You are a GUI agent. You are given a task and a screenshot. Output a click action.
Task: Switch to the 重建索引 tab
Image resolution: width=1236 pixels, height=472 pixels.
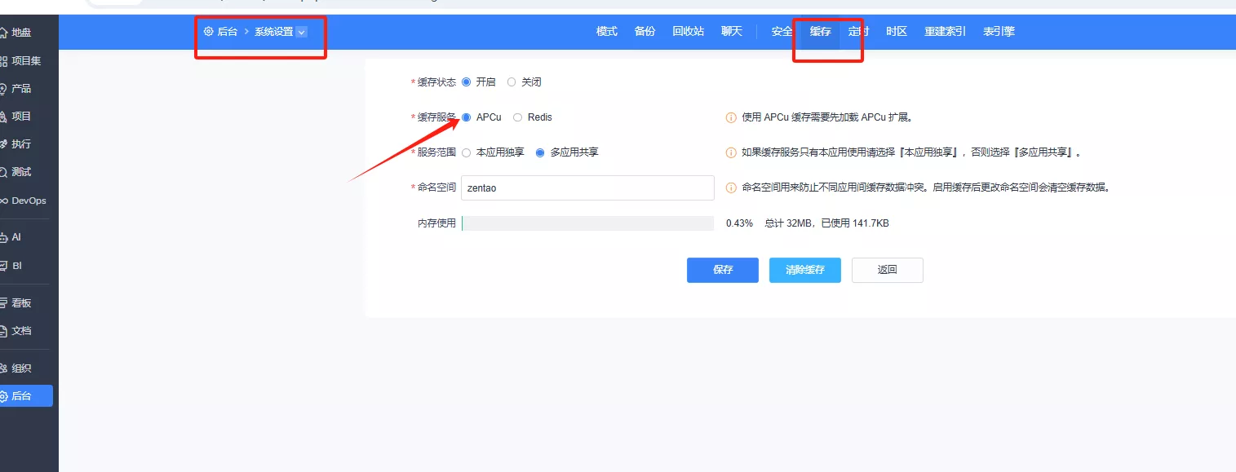(x=945, y=32)
